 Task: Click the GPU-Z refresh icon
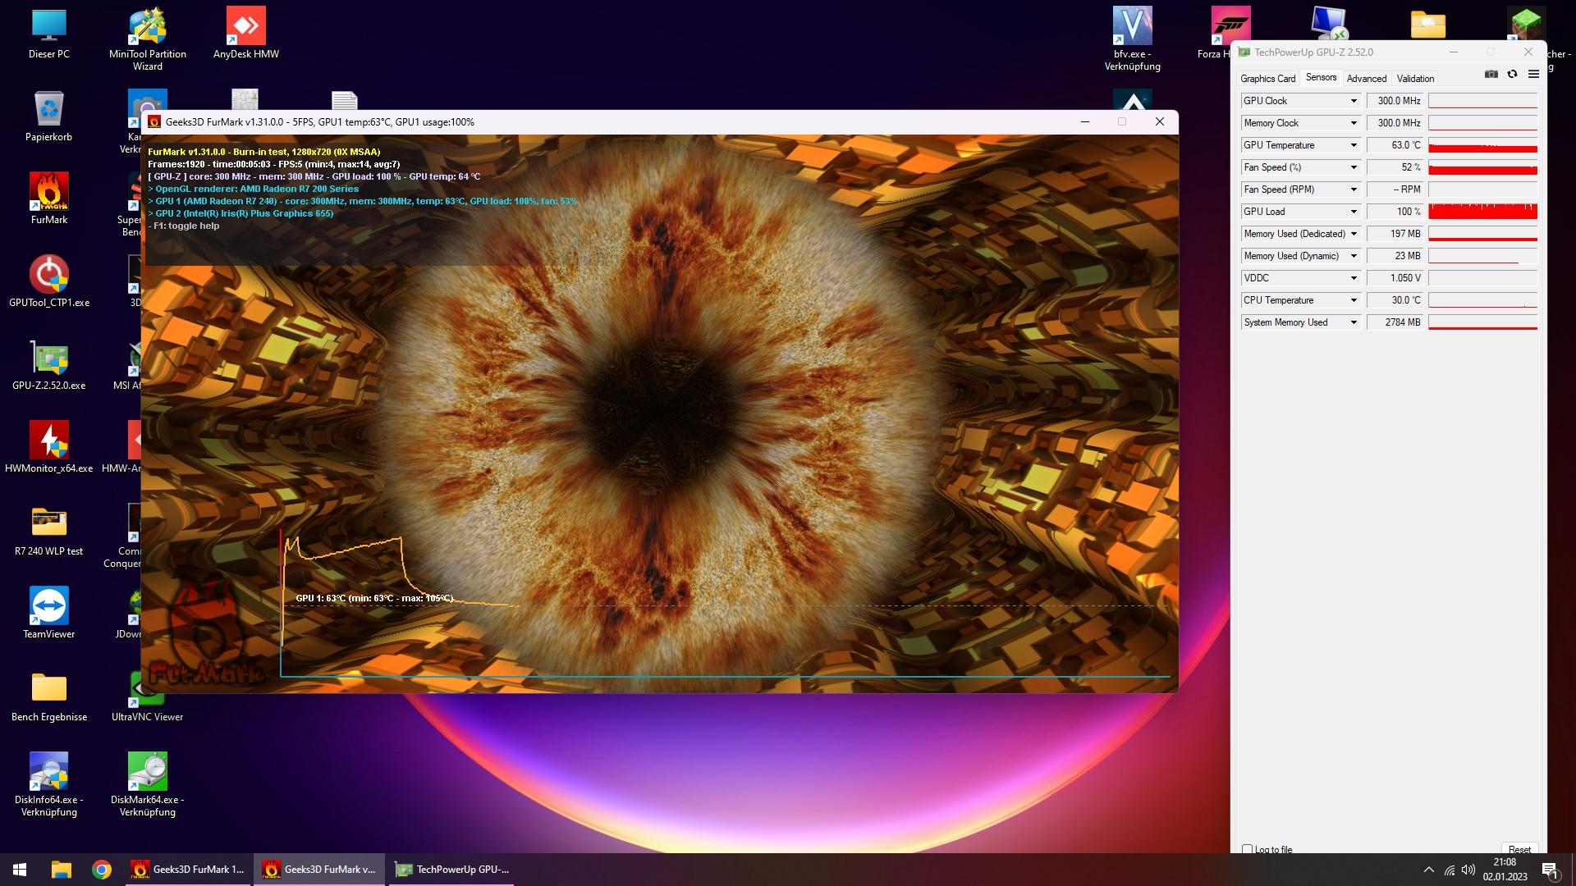pos(1512,75)
